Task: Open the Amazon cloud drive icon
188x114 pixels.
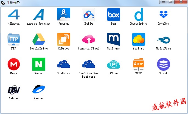Action: click(x=64, y=14)
